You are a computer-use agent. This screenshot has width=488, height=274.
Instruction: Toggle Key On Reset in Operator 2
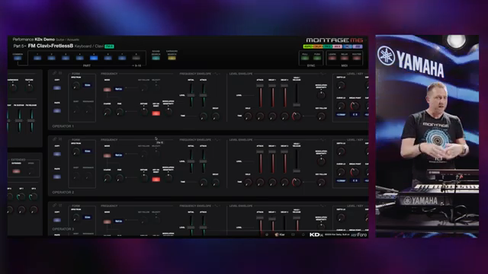click(x=156, y=180)
